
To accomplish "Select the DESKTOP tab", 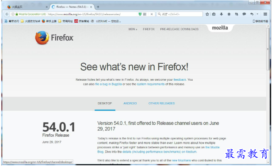I will (x=105, y=103).
